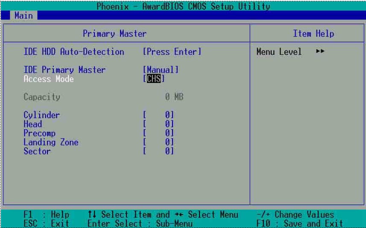Edit the Cylinder value field
This screenshot has height=228, width=366.
tap(158, 115)
